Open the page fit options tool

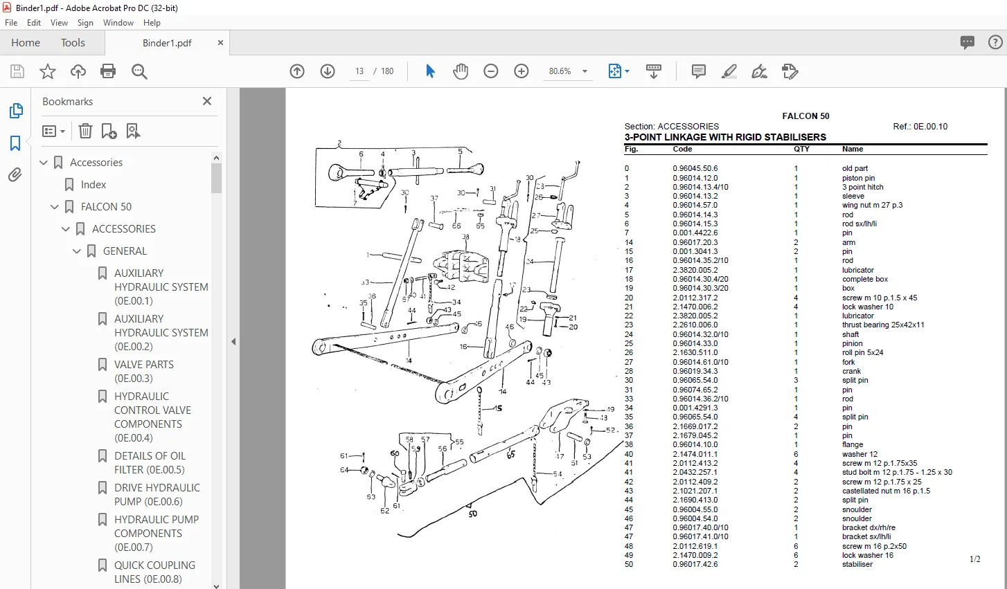click(x=618, y=71)
